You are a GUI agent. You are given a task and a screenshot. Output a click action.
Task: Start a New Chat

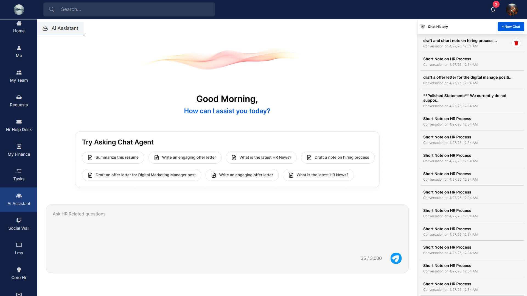tap(511, 27)
